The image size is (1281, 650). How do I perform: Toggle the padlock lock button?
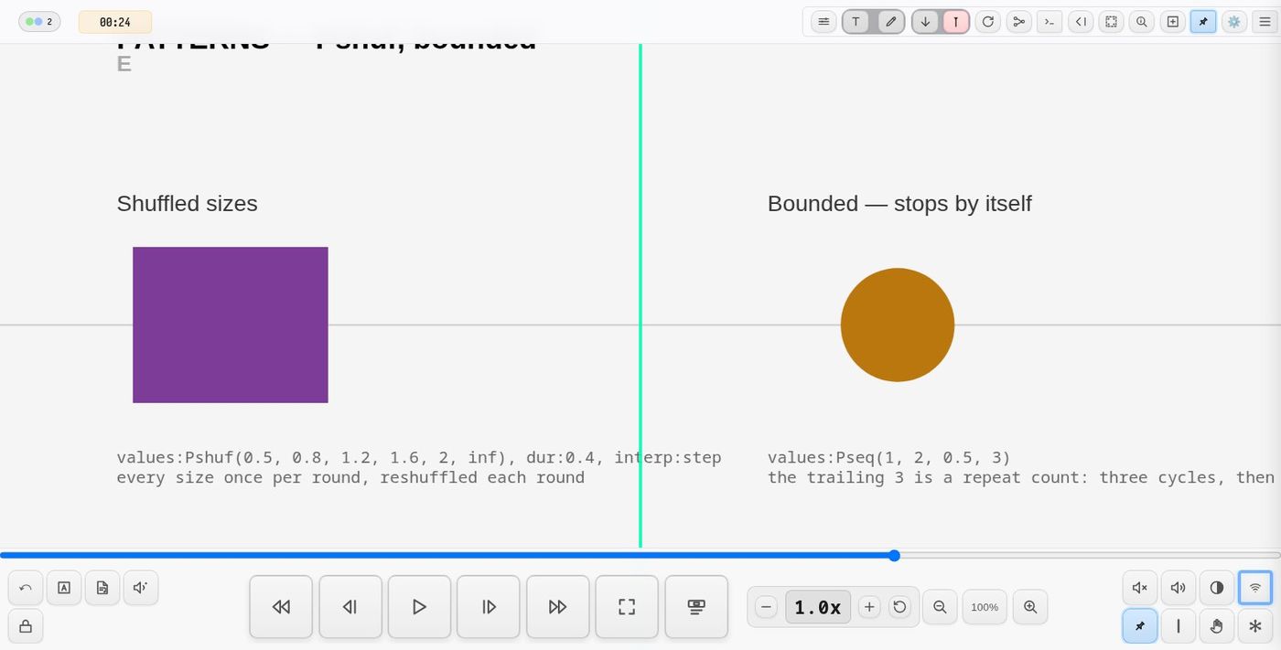tap(26, 626)
